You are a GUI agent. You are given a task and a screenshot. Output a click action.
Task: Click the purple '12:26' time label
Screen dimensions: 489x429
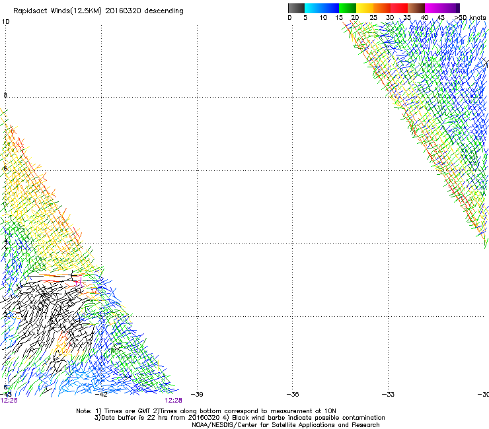(9, 401)
